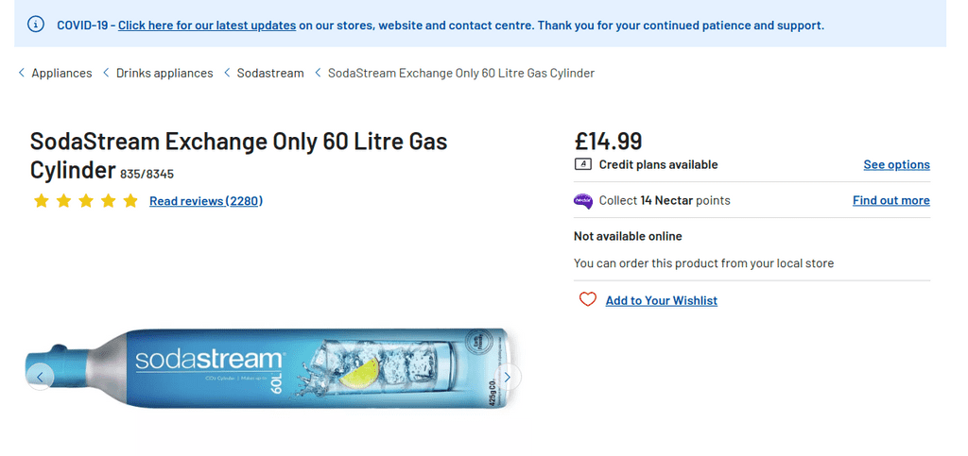Navigate to Sodastream breadcrumb
The height and width of the screenshot is (456, 968).
(270, 73)
